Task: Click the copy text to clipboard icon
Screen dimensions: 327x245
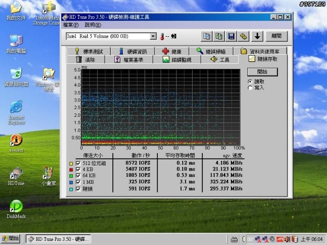Action: pos(206,36)
